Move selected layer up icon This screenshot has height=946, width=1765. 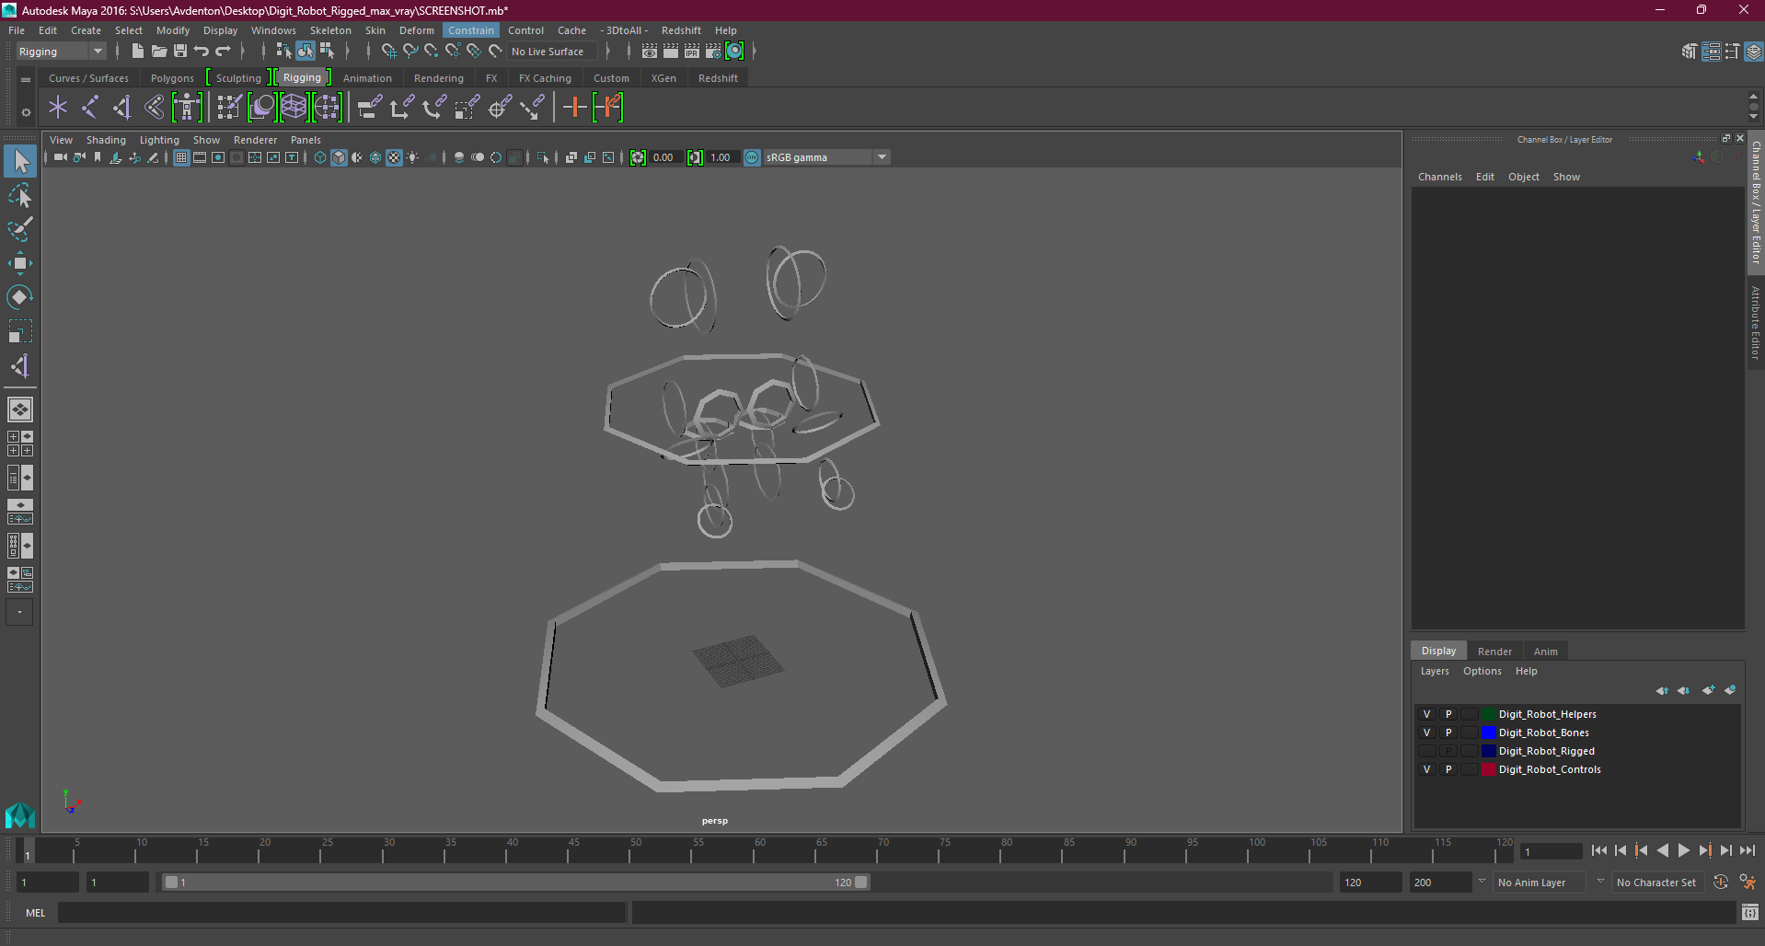pos(1662,690)
